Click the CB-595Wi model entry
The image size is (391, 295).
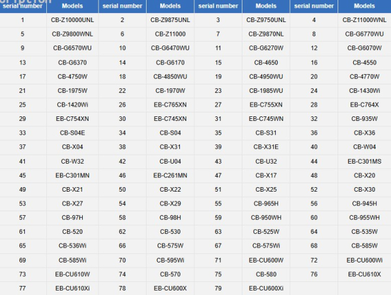(169, 260)
